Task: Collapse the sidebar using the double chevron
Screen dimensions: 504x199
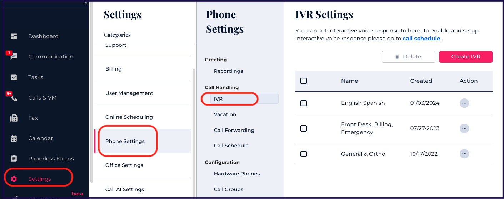Action: pos(86,3)
